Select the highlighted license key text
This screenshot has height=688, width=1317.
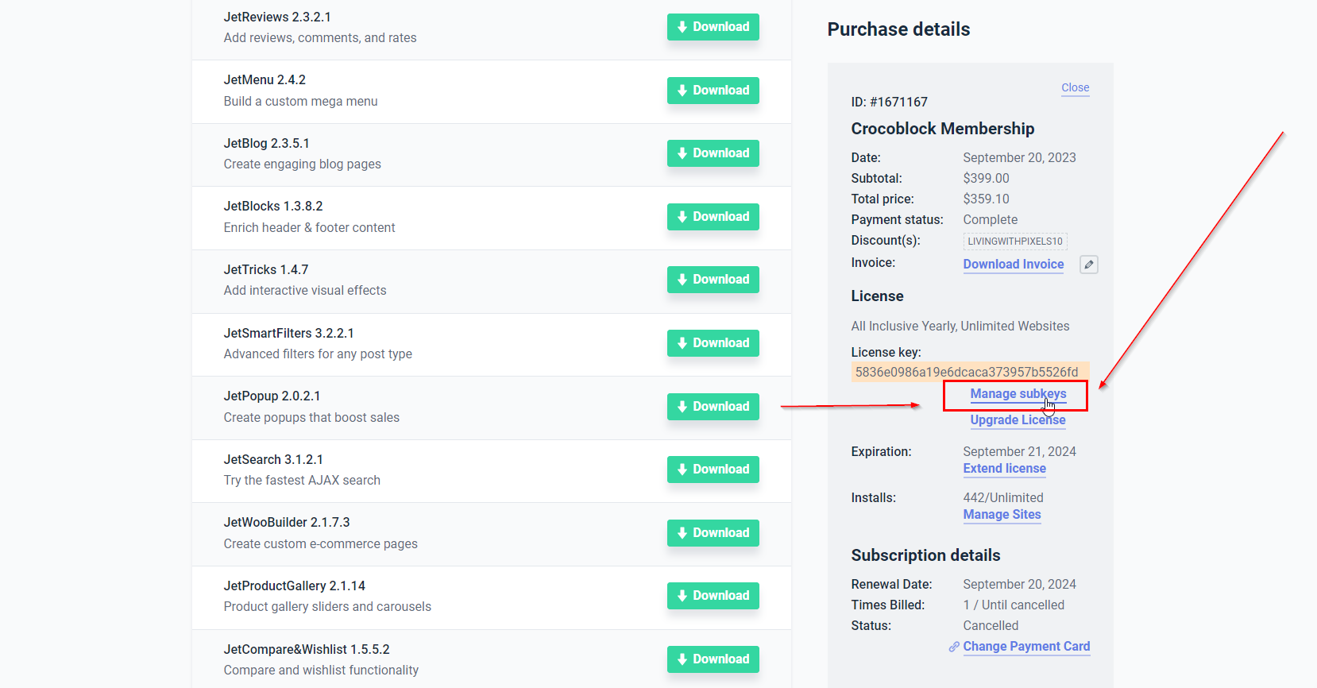(967, 372)
